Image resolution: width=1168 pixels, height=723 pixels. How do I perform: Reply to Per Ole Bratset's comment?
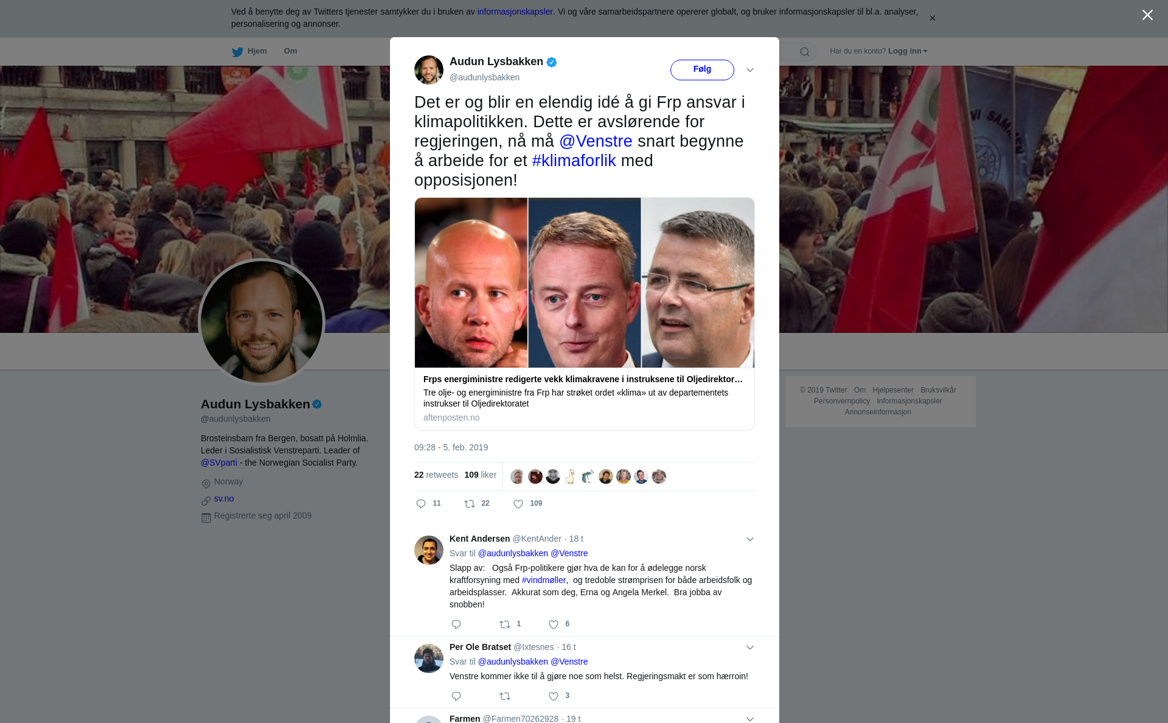[x=456, y=696]
